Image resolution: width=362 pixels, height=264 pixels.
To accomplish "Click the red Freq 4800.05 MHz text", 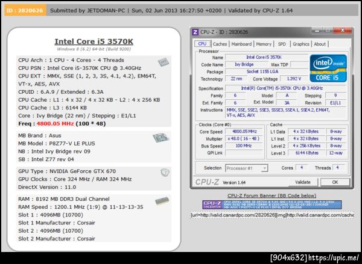I will (55, 124).
